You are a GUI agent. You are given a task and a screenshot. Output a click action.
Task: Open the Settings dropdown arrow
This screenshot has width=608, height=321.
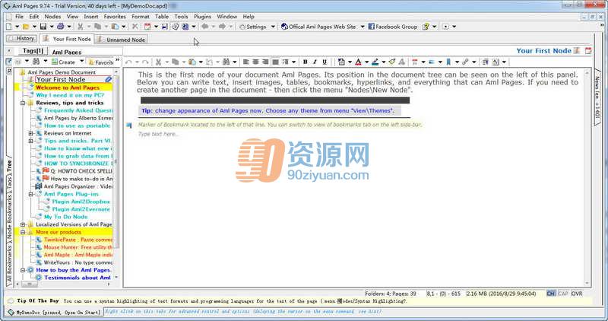pyautogui.click(x=273, y=27)
